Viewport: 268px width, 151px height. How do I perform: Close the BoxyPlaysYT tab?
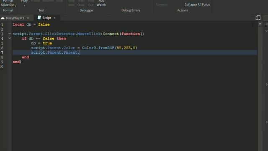click(x=28, y=18)
